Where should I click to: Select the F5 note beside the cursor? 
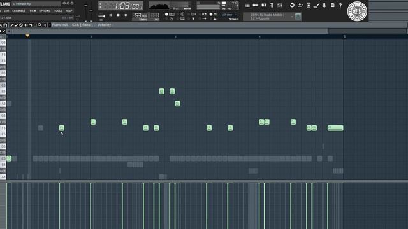[x=62, y=128]
